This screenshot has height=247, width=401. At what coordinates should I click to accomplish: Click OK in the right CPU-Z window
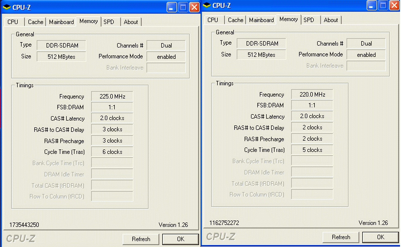[380, 237]
